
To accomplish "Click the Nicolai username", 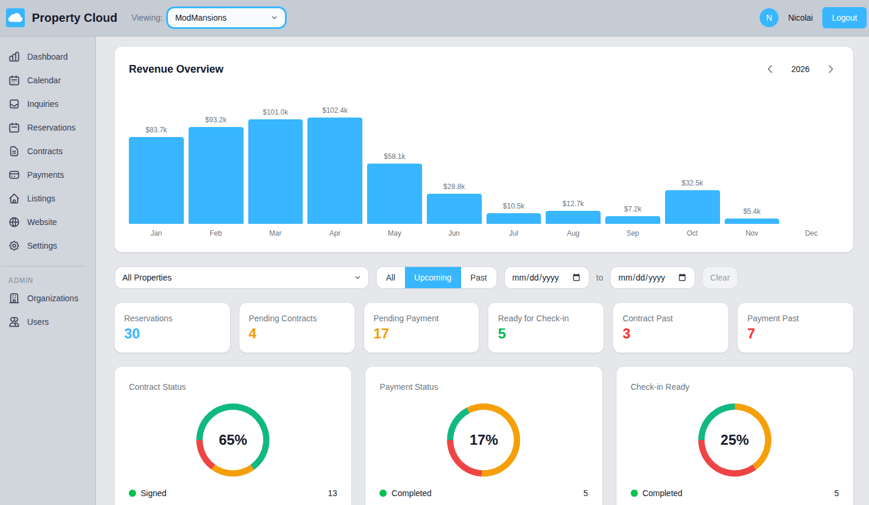I will [800, 18].
